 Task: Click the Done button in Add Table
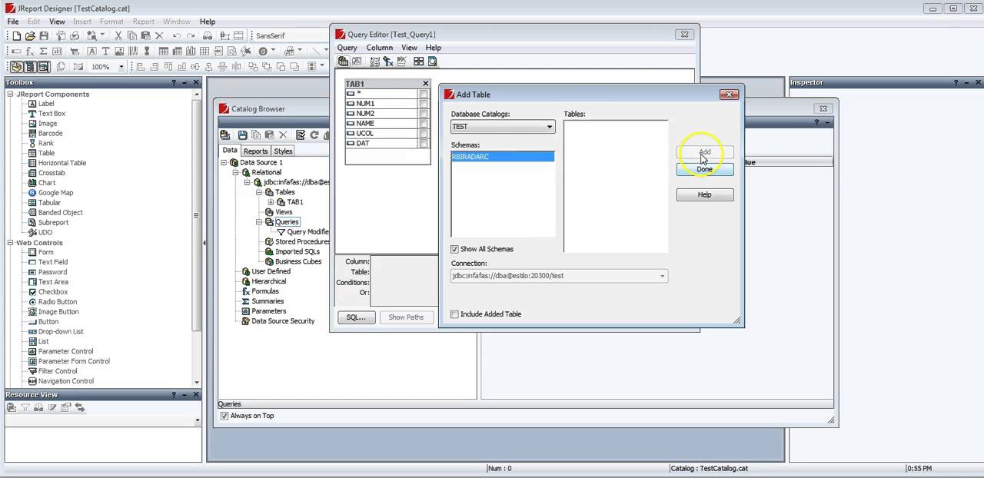coord(705,169)
